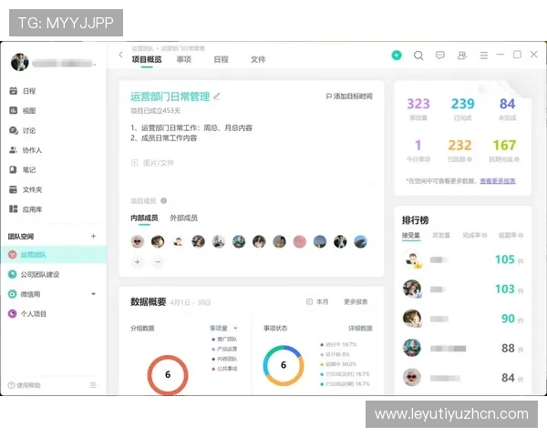Click 添加目标时间 button
547x437 pixels.
349,97
